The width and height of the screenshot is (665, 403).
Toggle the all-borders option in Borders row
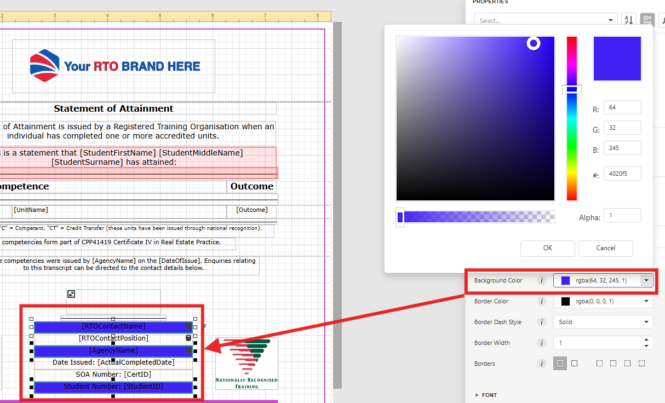pos(574,364)
